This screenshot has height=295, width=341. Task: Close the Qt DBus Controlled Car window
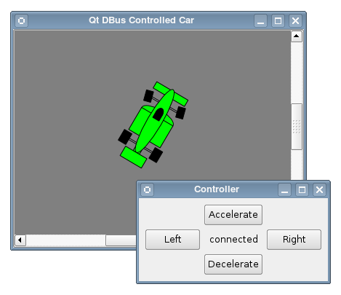(295, 20)
